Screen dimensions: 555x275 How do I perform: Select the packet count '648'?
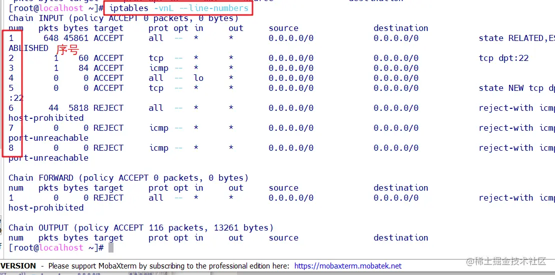pos(51,38)
